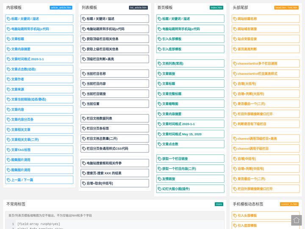Select 栏目文档总数量(二开)
This screenshot has height=229, width=305.
115,138
